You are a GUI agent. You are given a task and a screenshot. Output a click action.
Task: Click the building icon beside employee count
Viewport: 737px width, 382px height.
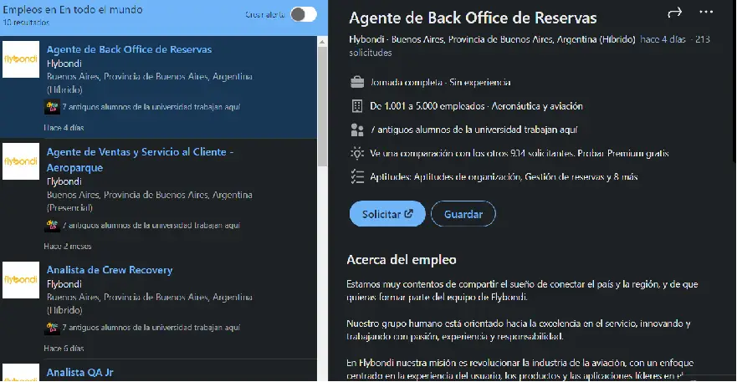[x=357, y=106]
